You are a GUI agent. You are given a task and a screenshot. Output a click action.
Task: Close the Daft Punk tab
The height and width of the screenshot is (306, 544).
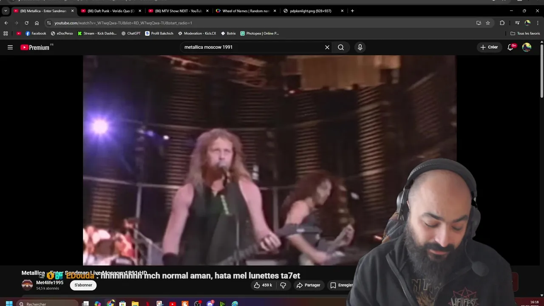(140, 11)
